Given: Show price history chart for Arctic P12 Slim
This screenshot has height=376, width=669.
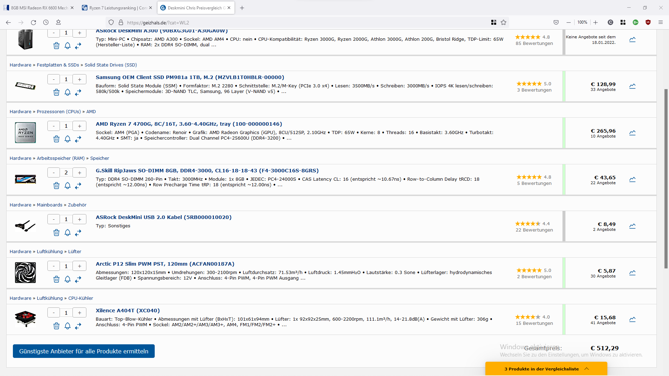Looking at the screenshot, I should 632,273.
